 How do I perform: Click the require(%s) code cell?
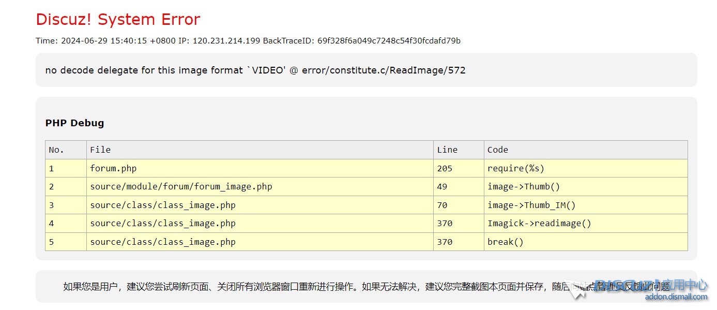click(x=516, y=169)
